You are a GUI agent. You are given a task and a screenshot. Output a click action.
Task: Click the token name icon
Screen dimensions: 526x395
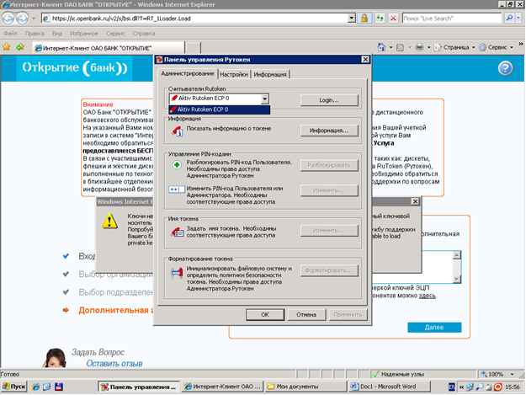click(x=177, y=230)
